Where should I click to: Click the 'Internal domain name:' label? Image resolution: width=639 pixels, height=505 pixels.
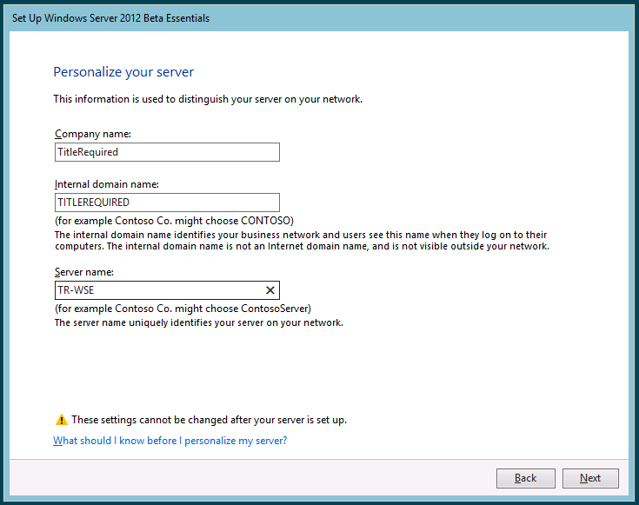click(x=106, y=184)
